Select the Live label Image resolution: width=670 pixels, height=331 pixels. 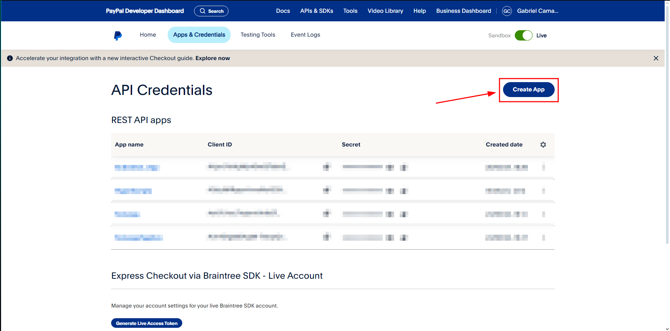point(541,36)
